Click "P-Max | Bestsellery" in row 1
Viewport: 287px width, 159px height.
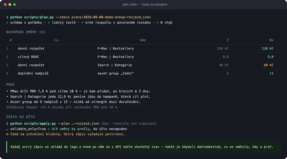click(116, 49)
